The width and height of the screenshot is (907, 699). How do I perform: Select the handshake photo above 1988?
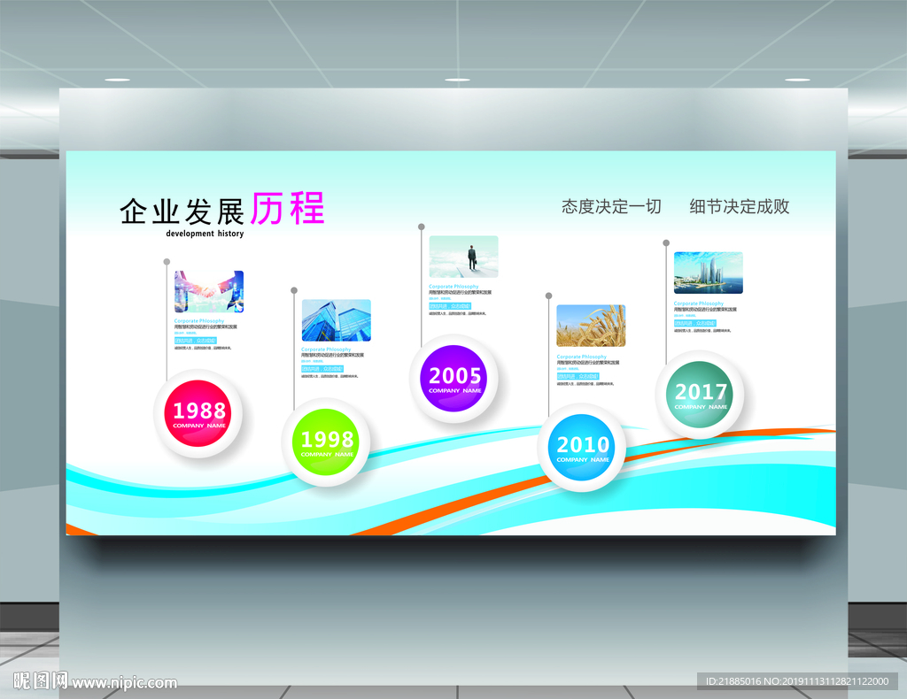(x=209, y=292)
